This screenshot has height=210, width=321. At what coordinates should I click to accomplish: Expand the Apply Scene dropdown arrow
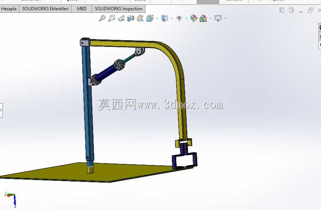point(210,18)
